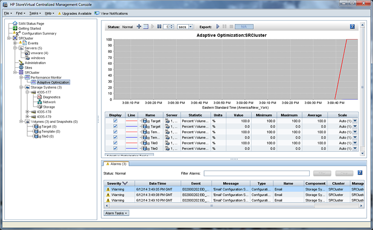Open the Tasks menu
Screen dimensions: 373x230
[x=35, y=13]
